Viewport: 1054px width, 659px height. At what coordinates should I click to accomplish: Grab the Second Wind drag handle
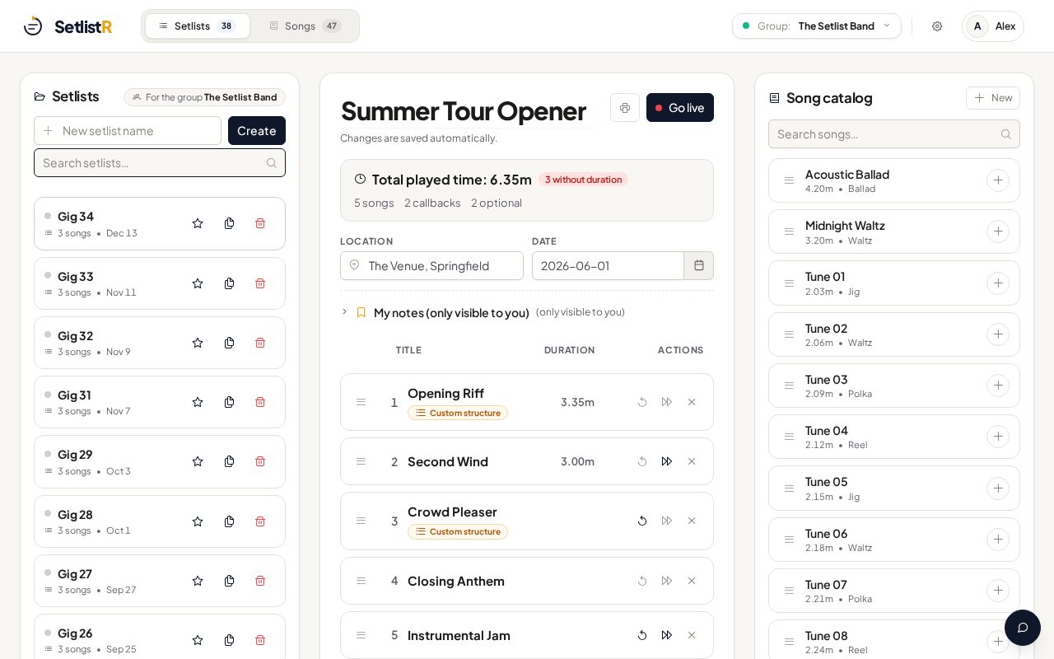point(361,461)
